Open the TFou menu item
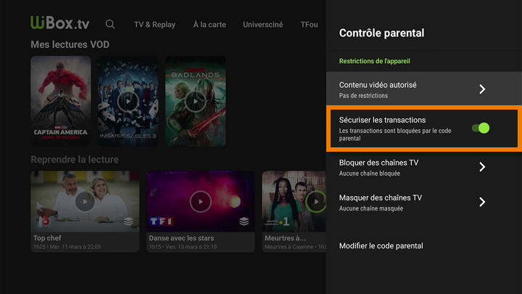The image size is (522, 294). point(309,25)
